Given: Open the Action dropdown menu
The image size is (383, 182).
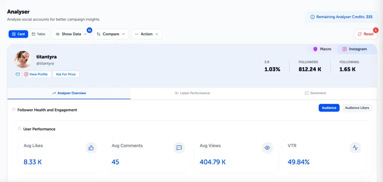Looking at the screenshot, I should pyautogui.click(x=146, y=34).
